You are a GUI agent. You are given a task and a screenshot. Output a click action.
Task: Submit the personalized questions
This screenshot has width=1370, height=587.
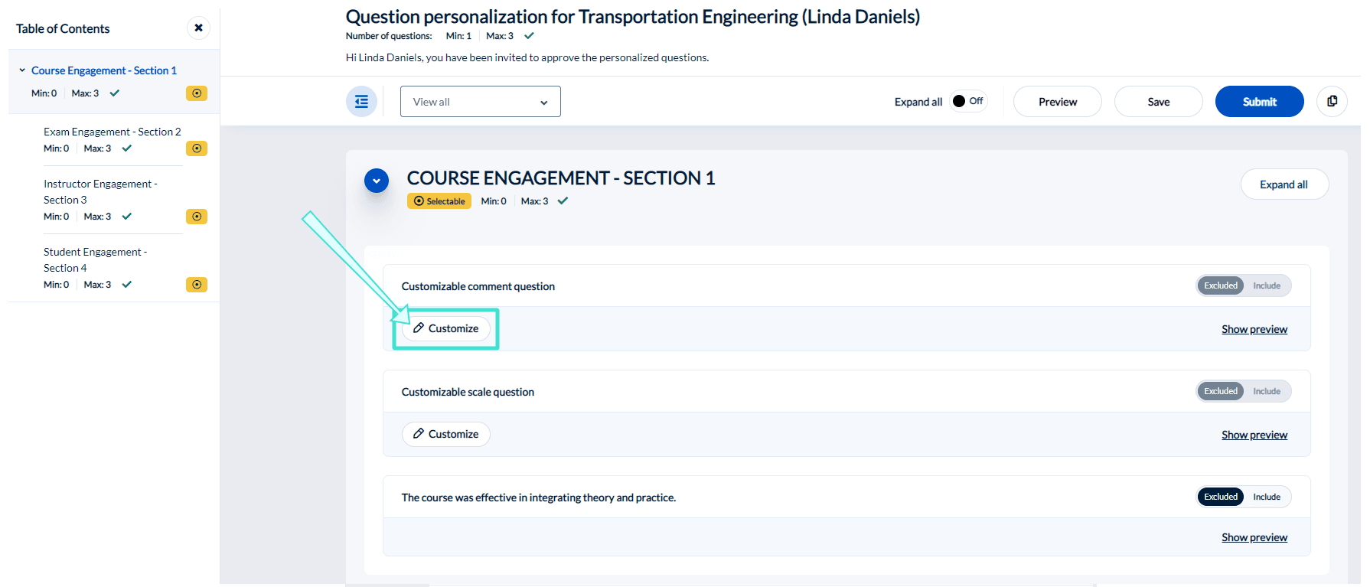(1260, 102)
